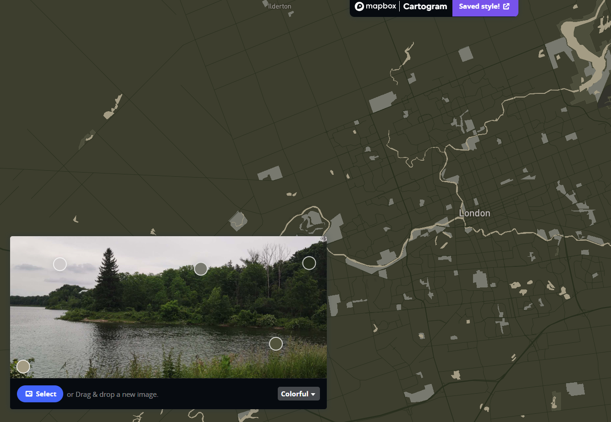Click the caret arrow next to Colorful
This screenshot has width=611, height=422.
tap(313, 394)
